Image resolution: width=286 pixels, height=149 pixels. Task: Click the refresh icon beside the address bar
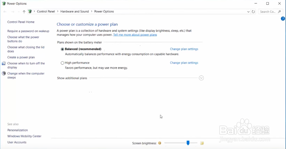(253, 12)
